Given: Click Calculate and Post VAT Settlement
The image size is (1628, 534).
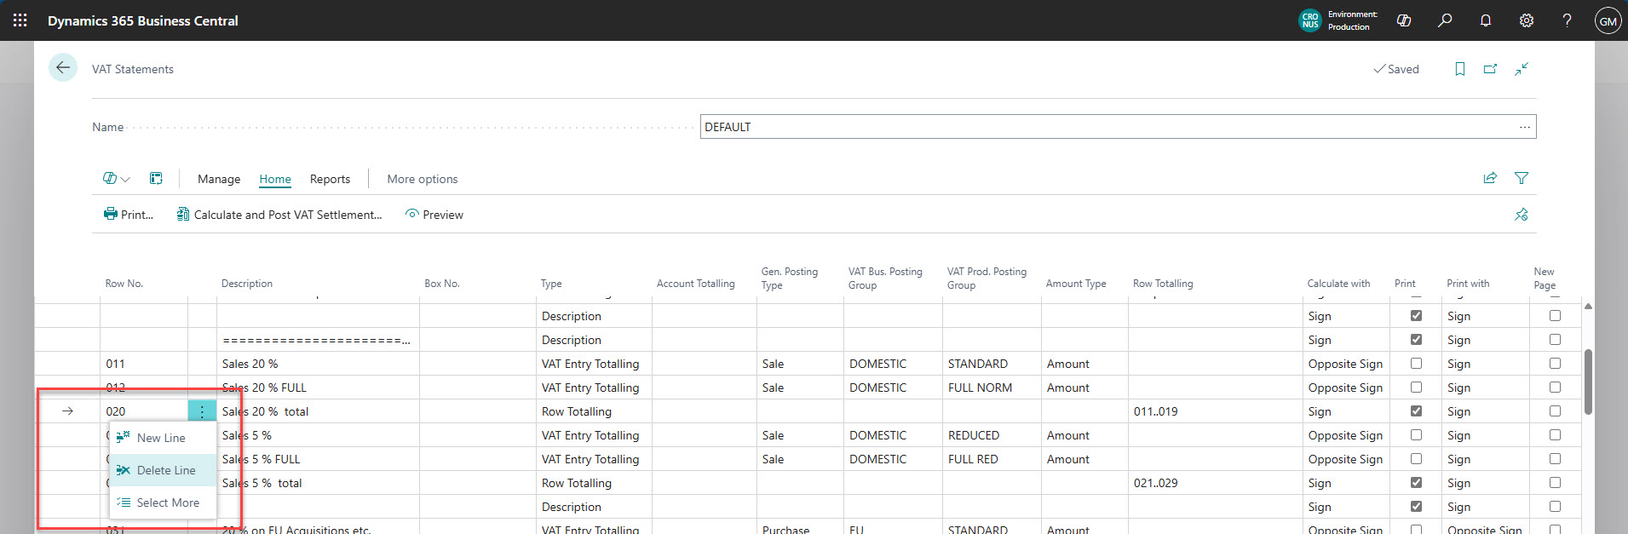Looking at the screenshot, I should (x=279, y=215).
